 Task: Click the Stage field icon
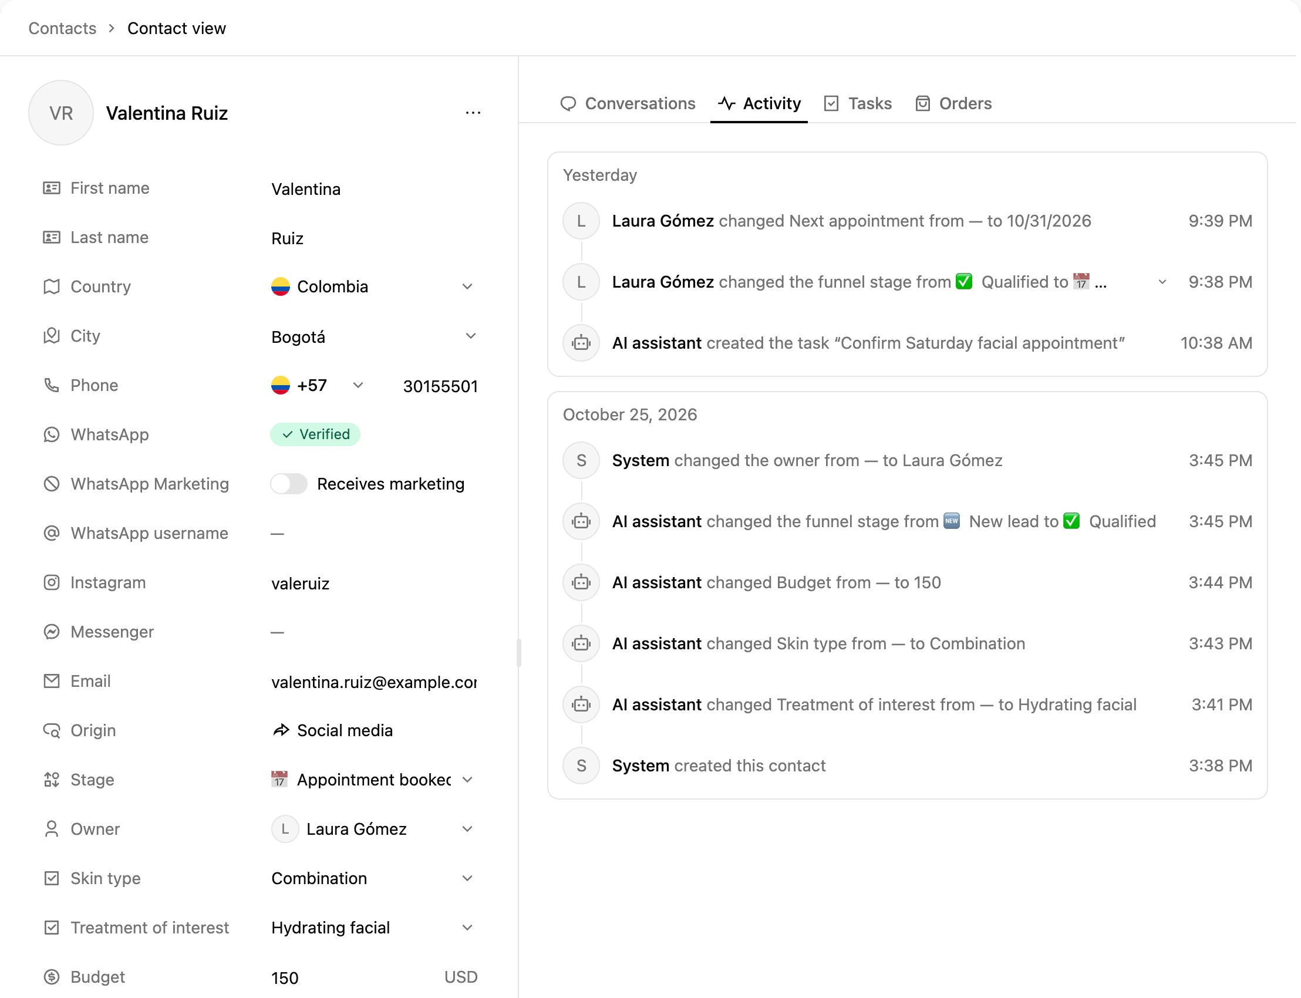[52, 780]
